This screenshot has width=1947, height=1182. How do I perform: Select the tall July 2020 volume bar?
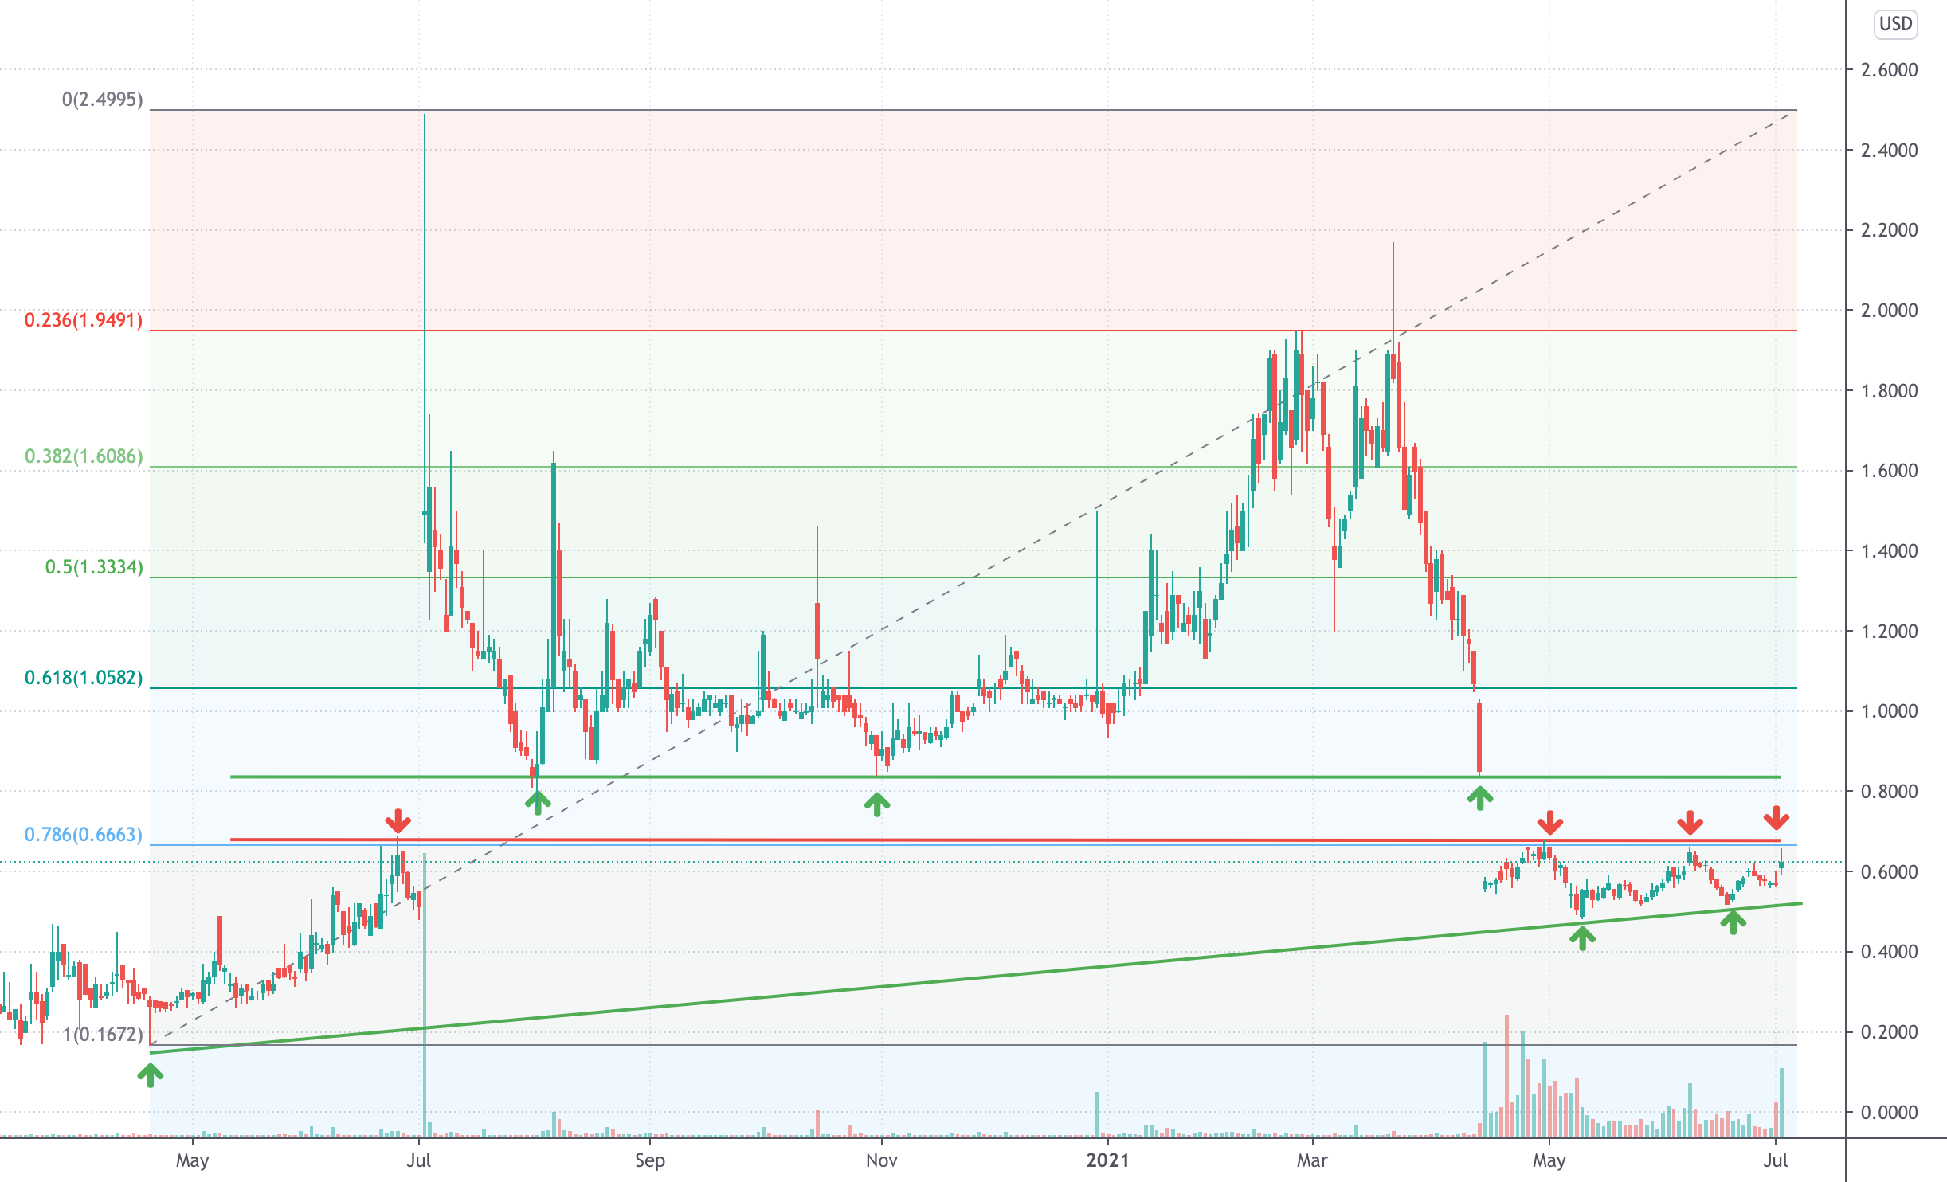425,995
